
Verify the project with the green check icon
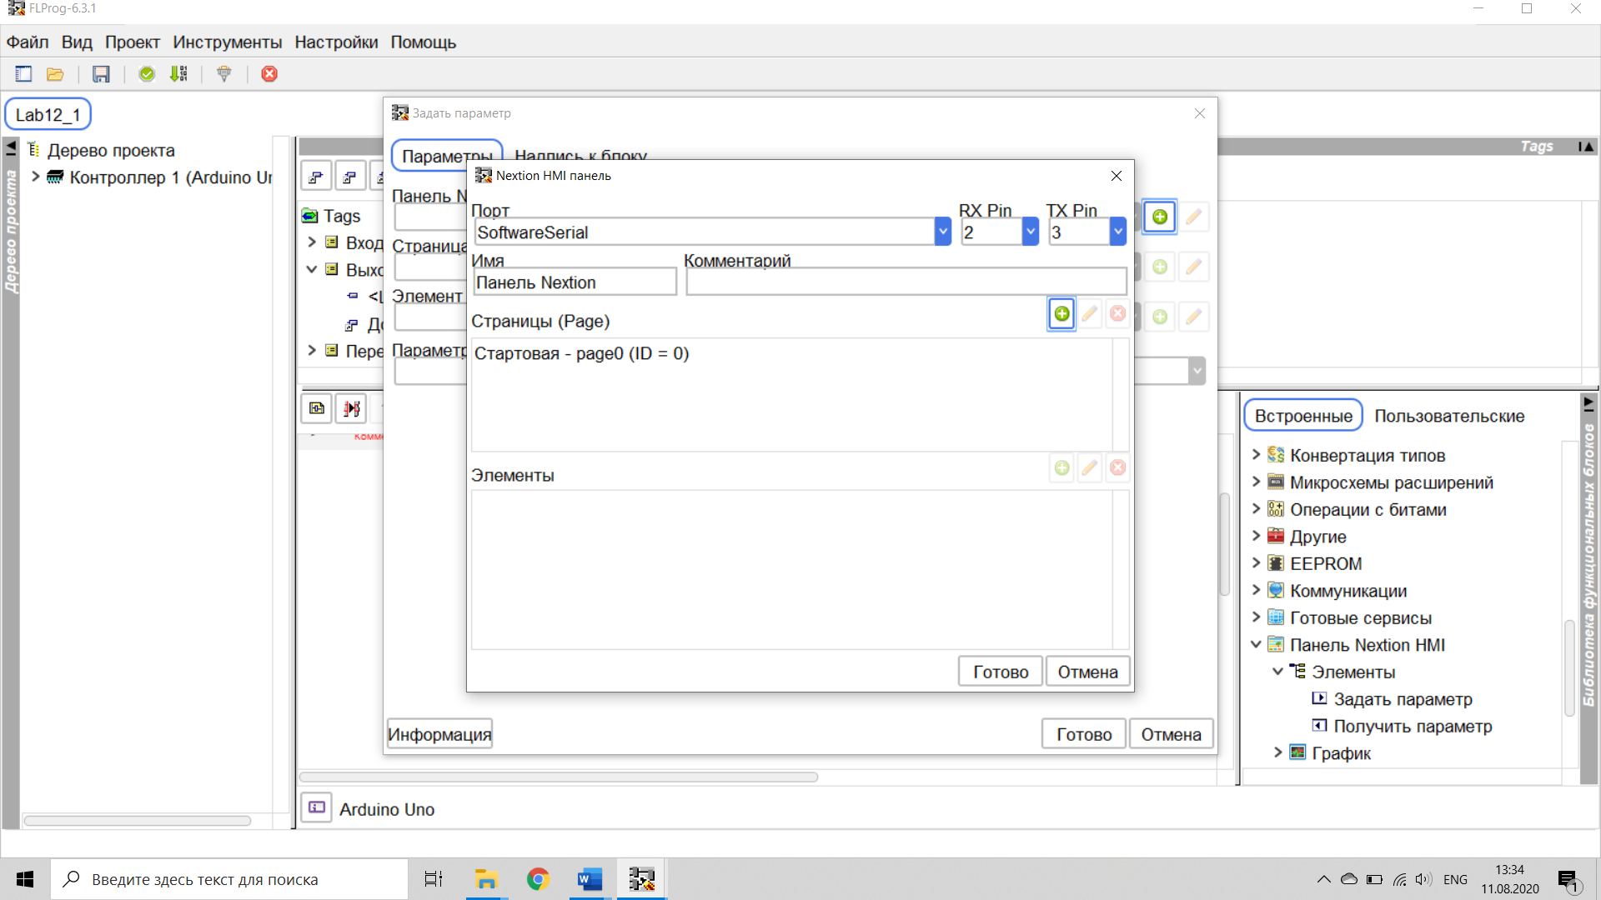[x=147, y=74]
